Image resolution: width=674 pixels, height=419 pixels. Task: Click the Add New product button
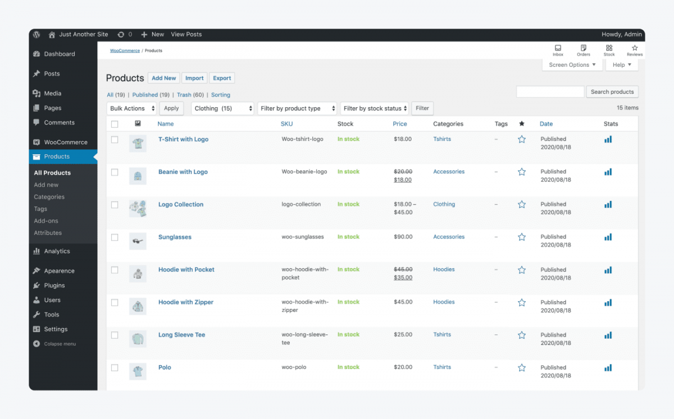point(163,78)
